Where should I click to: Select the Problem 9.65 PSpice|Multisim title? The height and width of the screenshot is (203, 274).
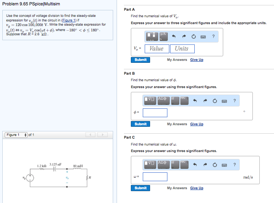coord(31,4)
